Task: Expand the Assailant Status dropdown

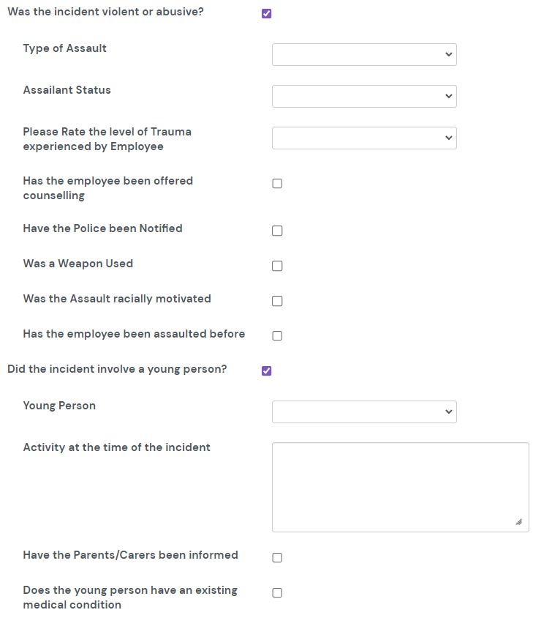Action: click(x=363, y=97)
